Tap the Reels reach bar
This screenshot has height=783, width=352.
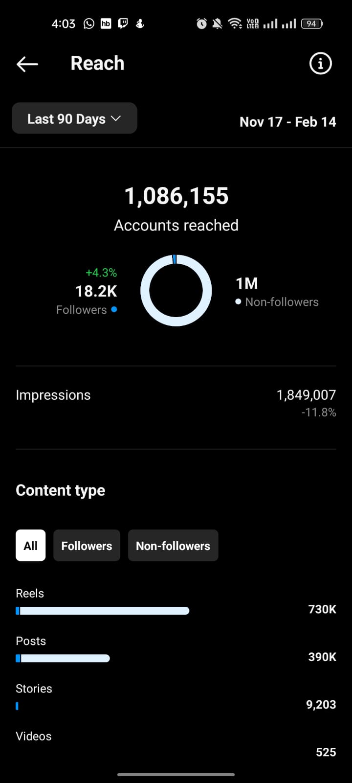tap(102, 611)
